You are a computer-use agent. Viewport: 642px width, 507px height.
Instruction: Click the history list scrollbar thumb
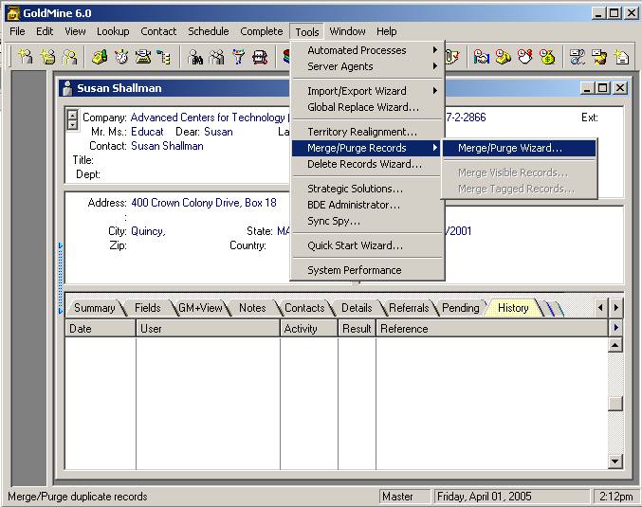[615, 404]
